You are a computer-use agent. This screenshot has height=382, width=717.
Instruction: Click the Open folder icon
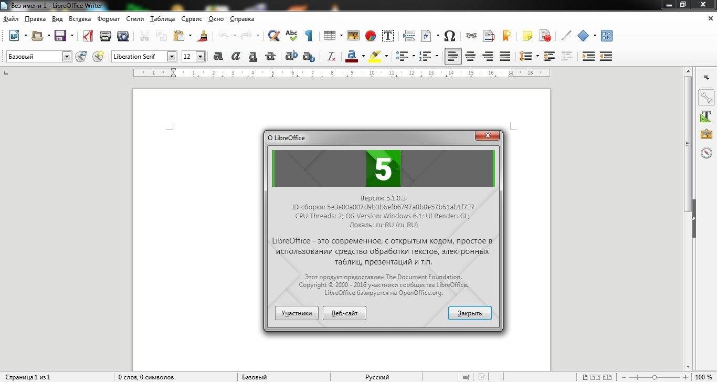(37, 36)
